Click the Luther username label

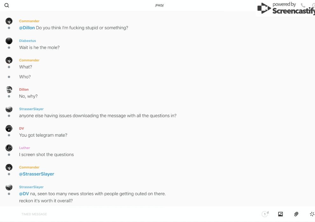(24, 148)
